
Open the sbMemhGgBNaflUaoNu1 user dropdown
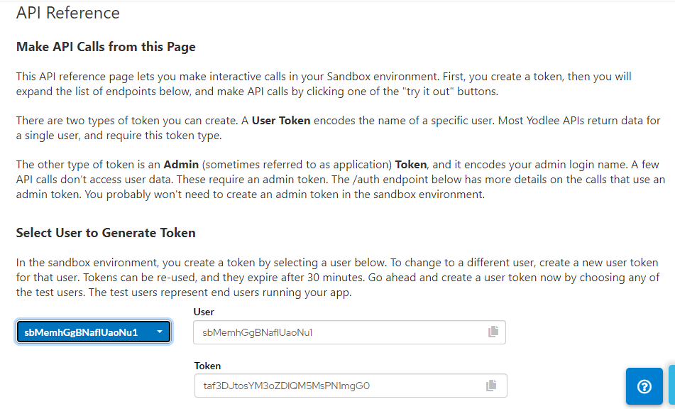(x=94, y=332)
